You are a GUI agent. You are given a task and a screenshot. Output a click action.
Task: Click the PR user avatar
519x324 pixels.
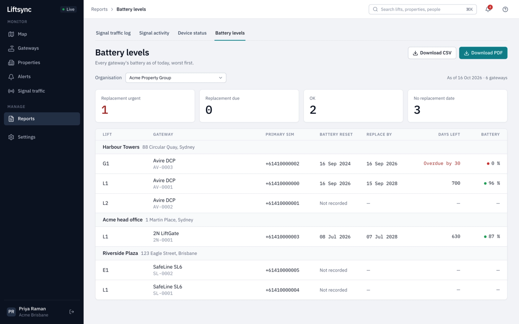(x=11, y=312)
